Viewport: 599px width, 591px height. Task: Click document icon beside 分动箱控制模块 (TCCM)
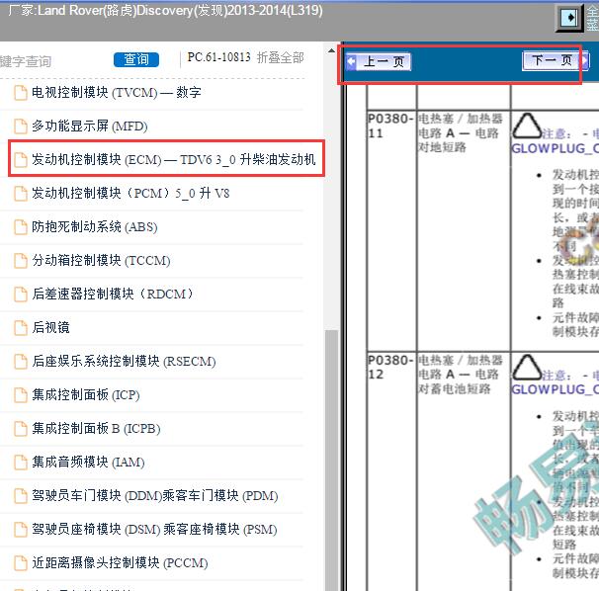20,261
